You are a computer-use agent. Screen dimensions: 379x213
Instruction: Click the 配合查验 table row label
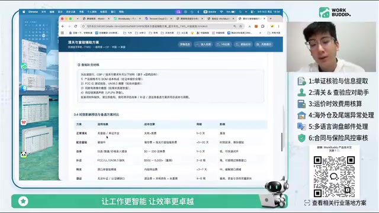(82, 143)
